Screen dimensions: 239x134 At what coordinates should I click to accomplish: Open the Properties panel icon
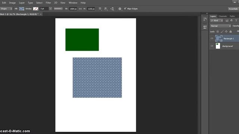pos(205,27)
